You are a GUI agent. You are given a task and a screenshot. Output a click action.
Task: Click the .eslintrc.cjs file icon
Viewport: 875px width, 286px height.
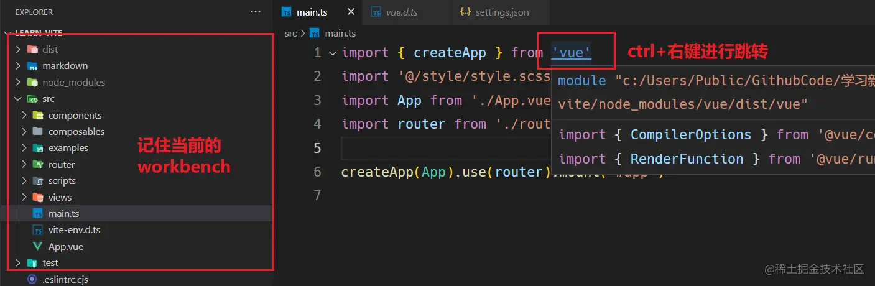coord(32,280)
